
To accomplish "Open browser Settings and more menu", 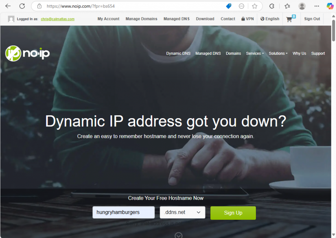I will (x=317, y=6).
